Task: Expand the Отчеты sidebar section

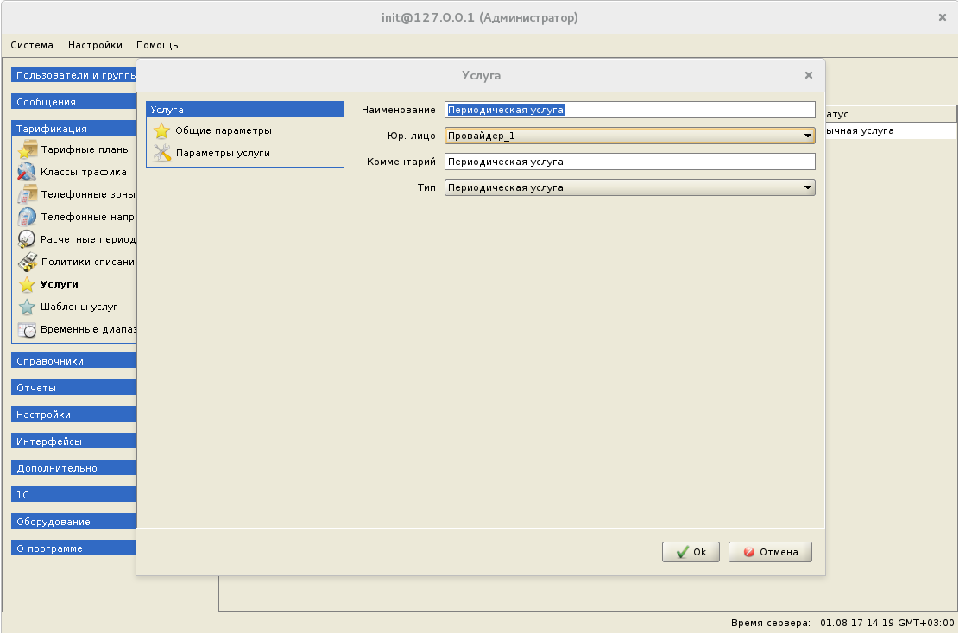Action: (73, 388)
